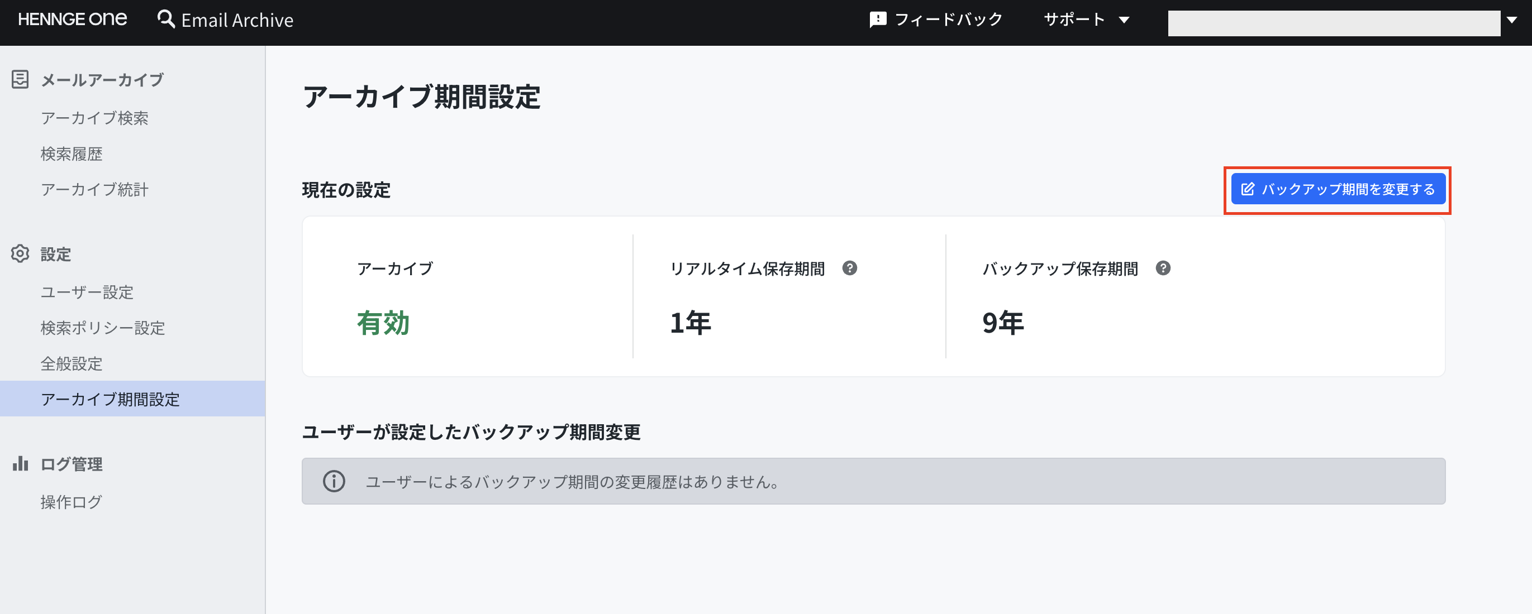Open アーカイブ検索 in sidebar
The height and width of the screenshot is (614, 1532).
pyautogui.click(x=94, y=118)
